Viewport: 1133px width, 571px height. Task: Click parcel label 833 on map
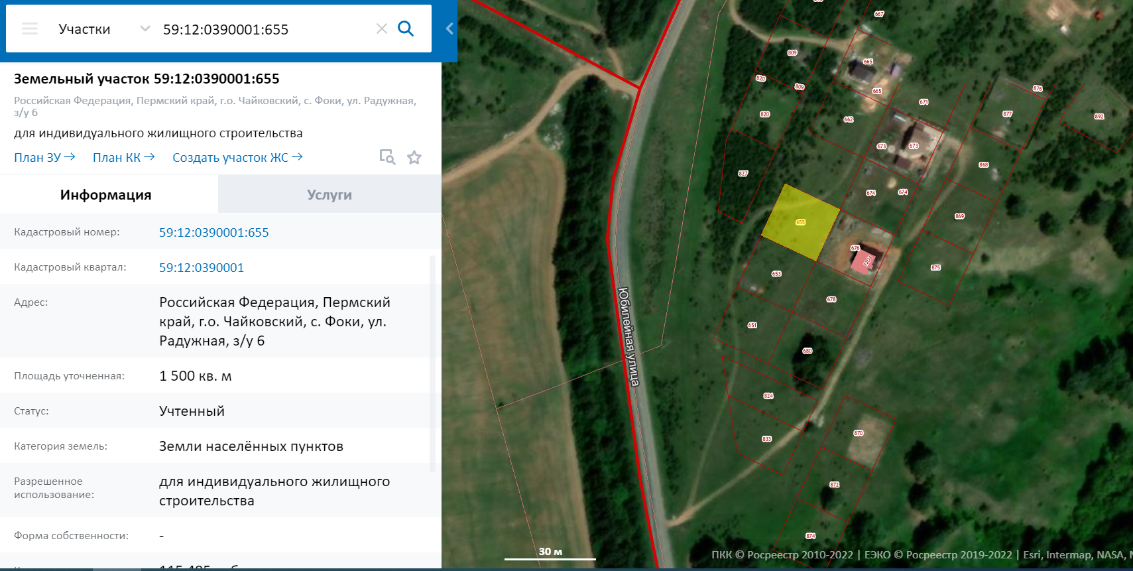(767, 439)
